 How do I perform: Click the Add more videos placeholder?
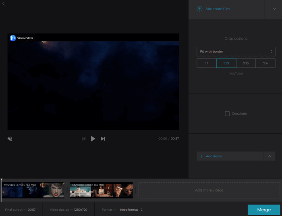(209, 190)
